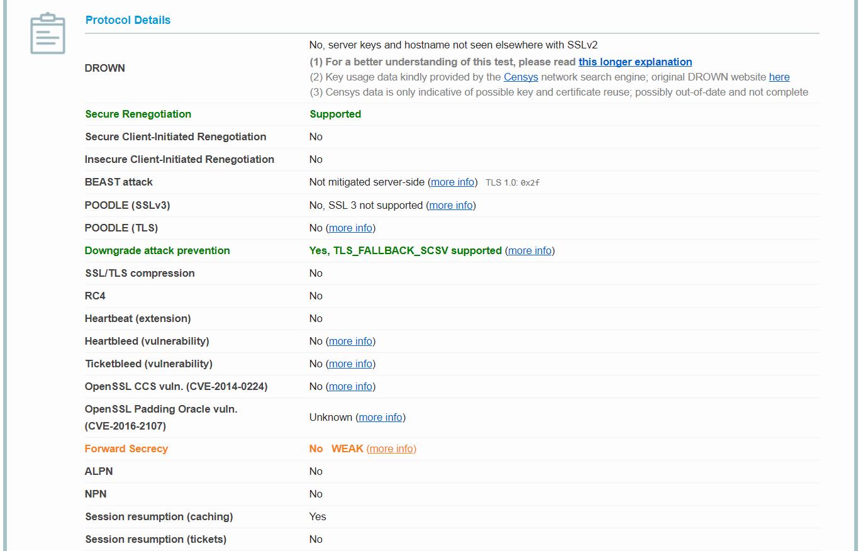Open 'this longer explanation' DROWN link
863x551 pixels.
click(635, 62)
